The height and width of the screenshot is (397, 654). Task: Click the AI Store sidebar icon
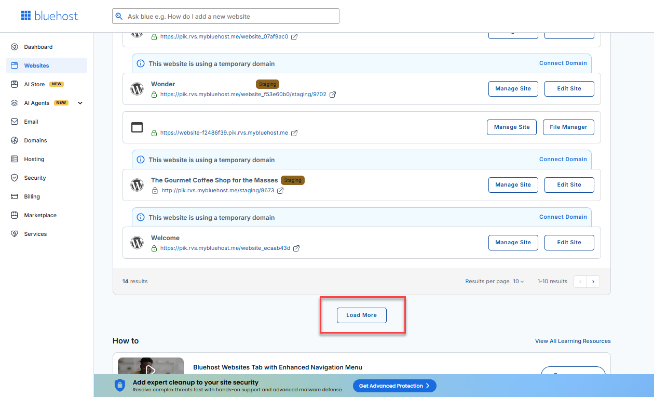coord(15,84)
